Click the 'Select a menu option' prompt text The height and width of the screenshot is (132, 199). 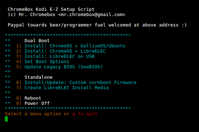[33, 114]
